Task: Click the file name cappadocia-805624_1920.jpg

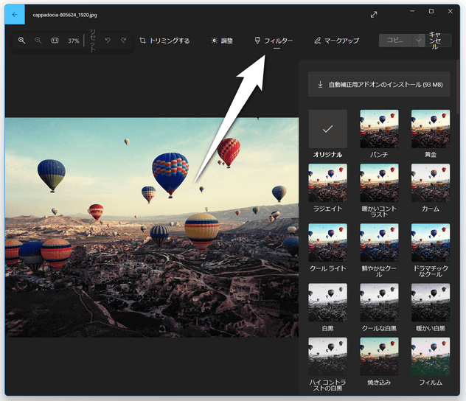Action: (65, 15)
